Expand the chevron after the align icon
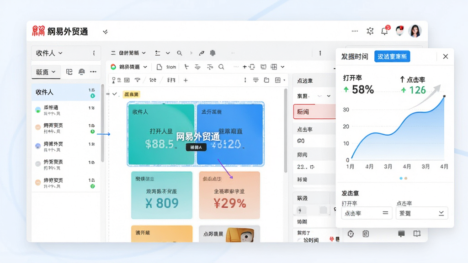The height and width of the screenshot is (263, 468). pyautogui.click(x=168, y=53)
